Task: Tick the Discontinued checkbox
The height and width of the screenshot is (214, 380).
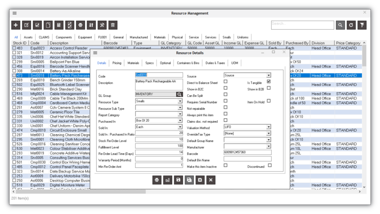Action: [x=270, y=166]
